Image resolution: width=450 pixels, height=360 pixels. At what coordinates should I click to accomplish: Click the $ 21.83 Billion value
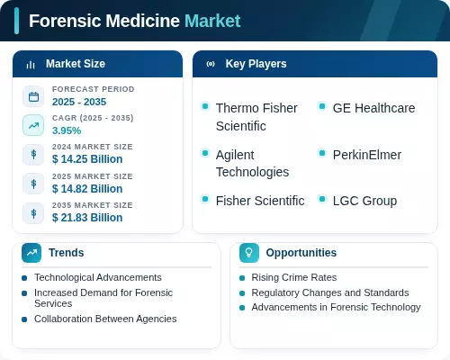[87, 218]
